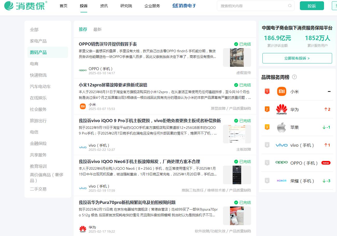Open the CE消费电子 logo link
Viewport: 337px width, 236px height.
pyautogui.click(x=184, y=6)
